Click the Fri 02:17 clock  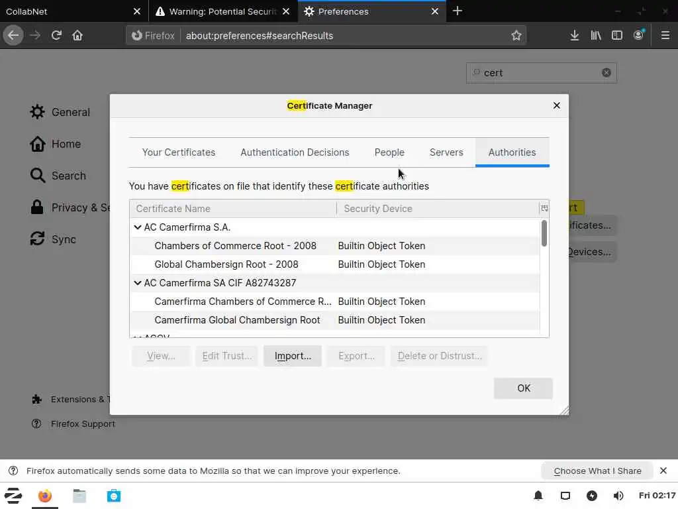point(657,496)
